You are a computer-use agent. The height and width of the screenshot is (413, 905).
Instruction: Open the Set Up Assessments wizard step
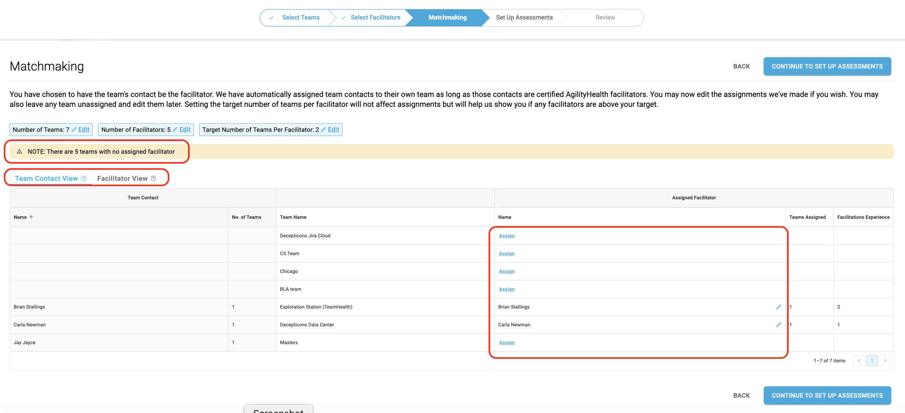coord(524,17)
